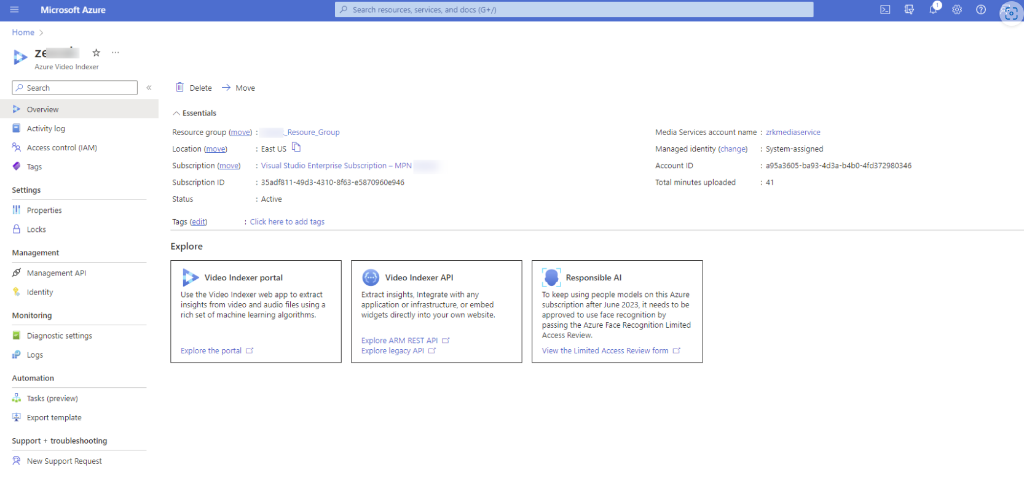Open the more options ellipsis menu

116,53
